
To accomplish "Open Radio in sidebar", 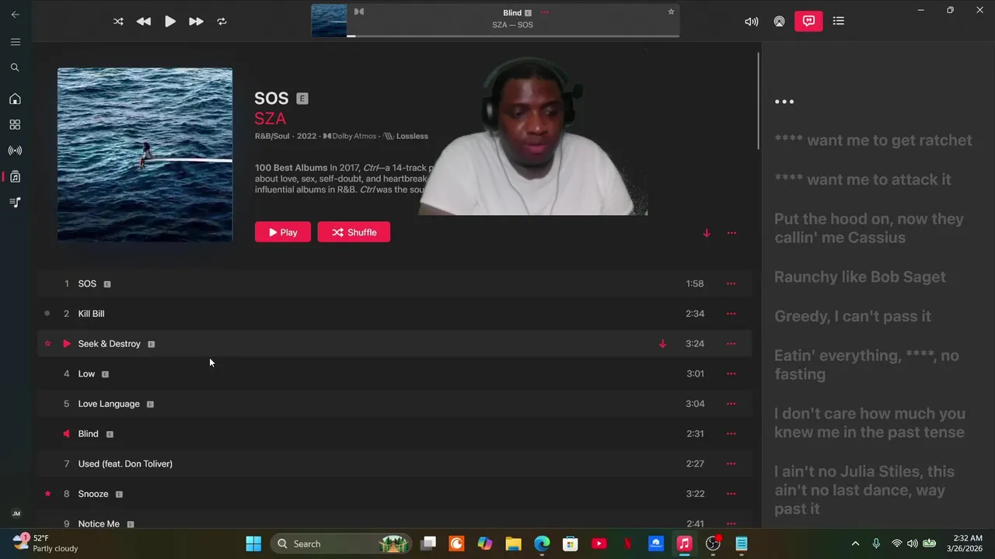I will tap(15, 151).
